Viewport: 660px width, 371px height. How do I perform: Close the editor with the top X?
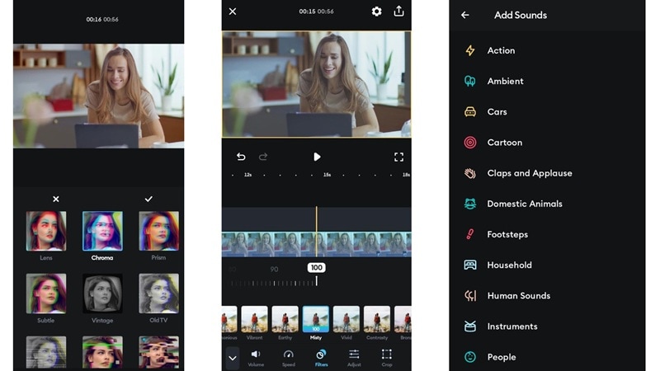click(233, 12)
